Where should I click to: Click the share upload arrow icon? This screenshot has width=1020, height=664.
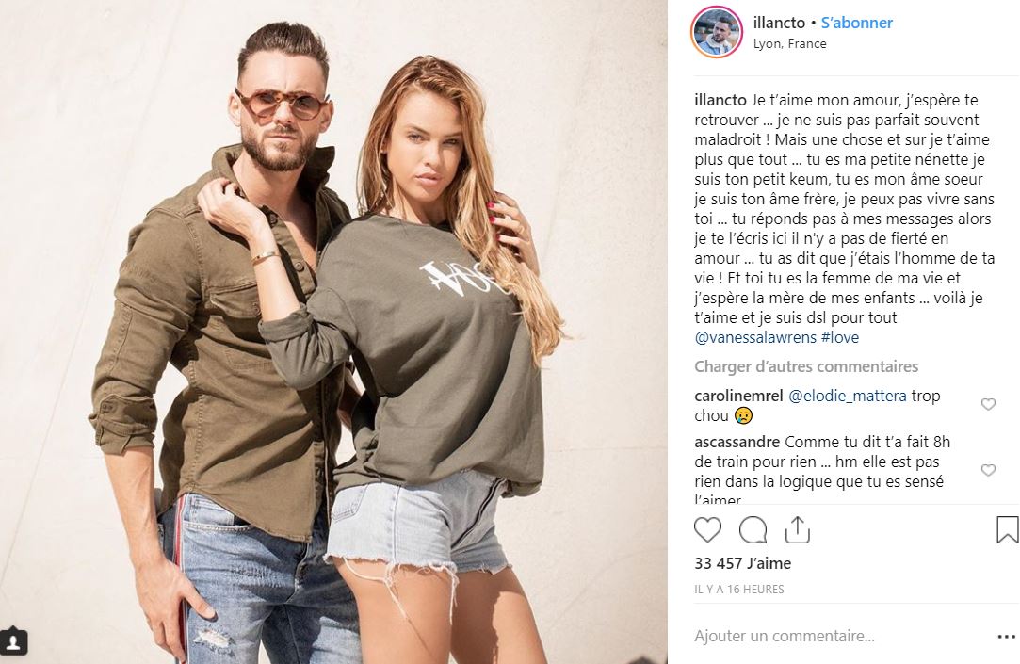pos(798,530)
